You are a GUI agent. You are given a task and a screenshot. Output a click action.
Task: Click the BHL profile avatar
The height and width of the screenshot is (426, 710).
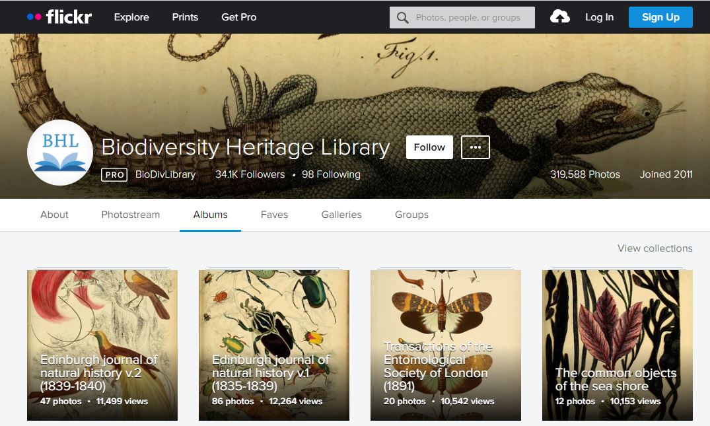point(59,152)
